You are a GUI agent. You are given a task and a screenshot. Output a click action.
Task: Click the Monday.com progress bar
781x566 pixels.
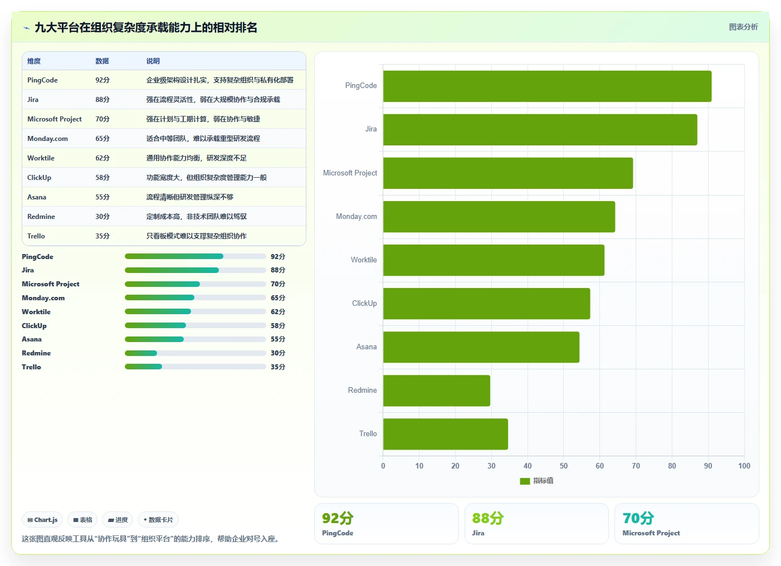(196, 297)
